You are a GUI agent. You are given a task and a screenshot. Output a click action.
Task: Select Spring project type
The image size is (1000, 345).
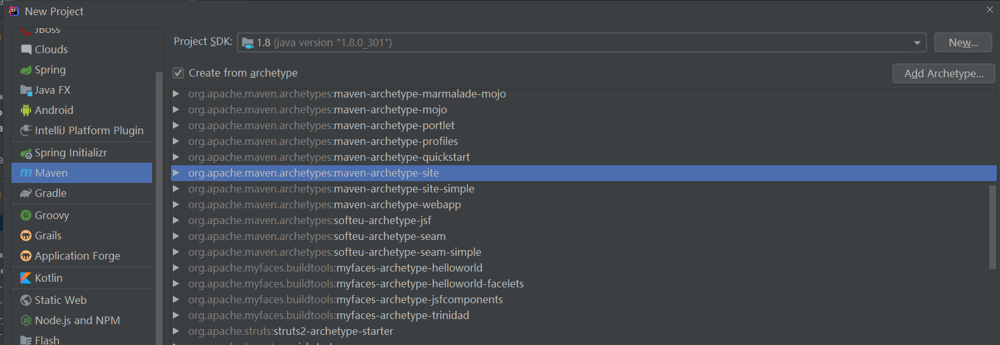tap(82, 70)
